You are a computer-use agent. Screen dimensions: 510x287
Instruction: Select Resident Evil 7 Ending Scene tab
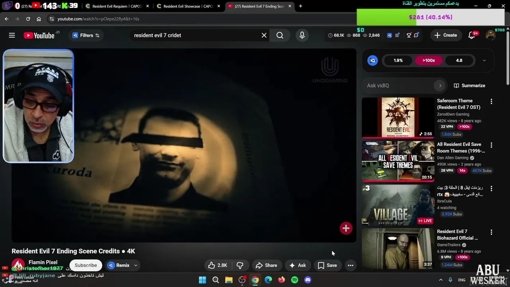point(259,6)
